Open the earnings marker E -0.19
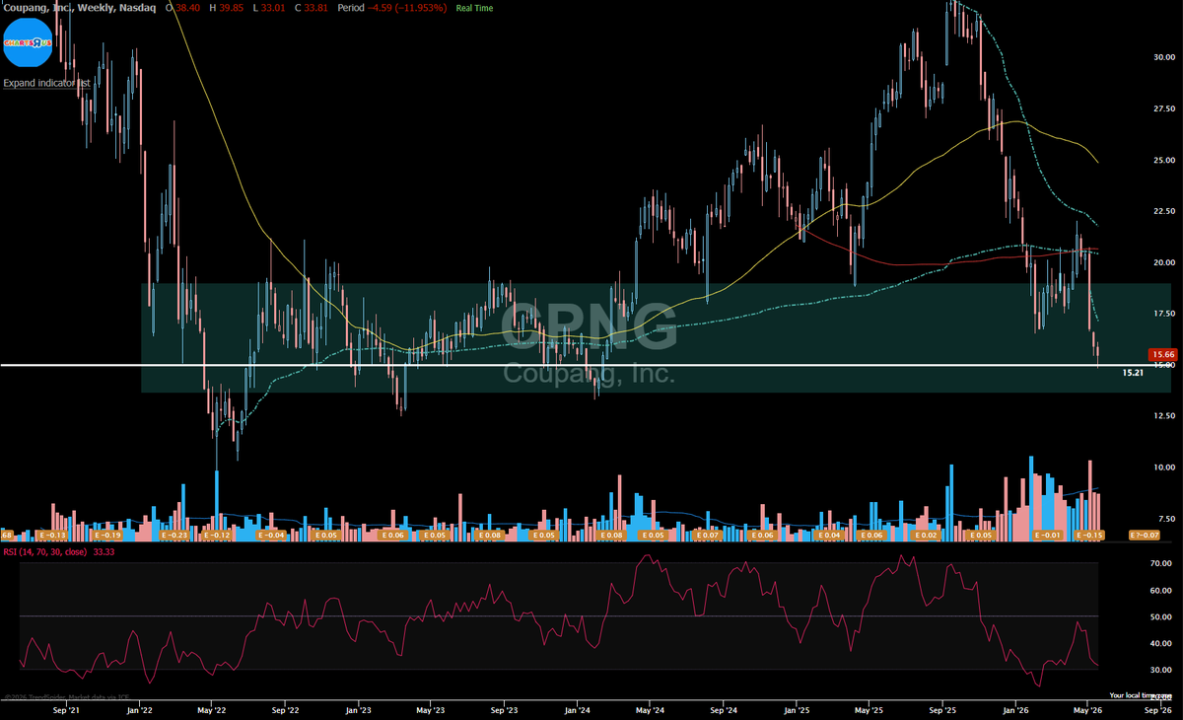This screenshot has height=720, width=1183. (x=107, y=535)
